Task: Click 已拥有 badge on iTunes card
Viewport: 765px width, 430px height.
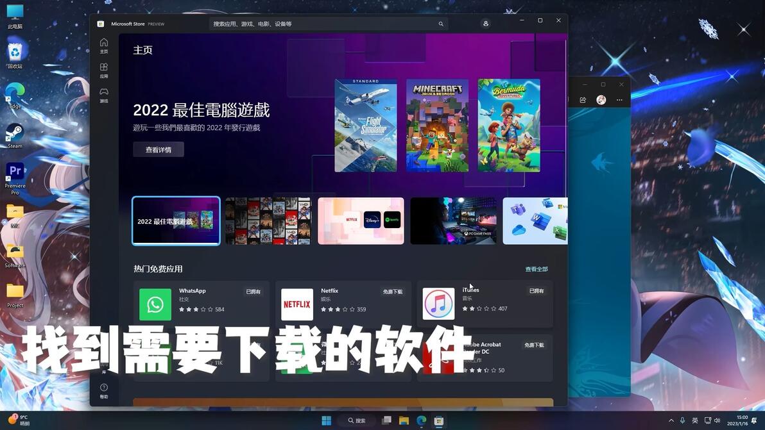Action: pos(536,291)
